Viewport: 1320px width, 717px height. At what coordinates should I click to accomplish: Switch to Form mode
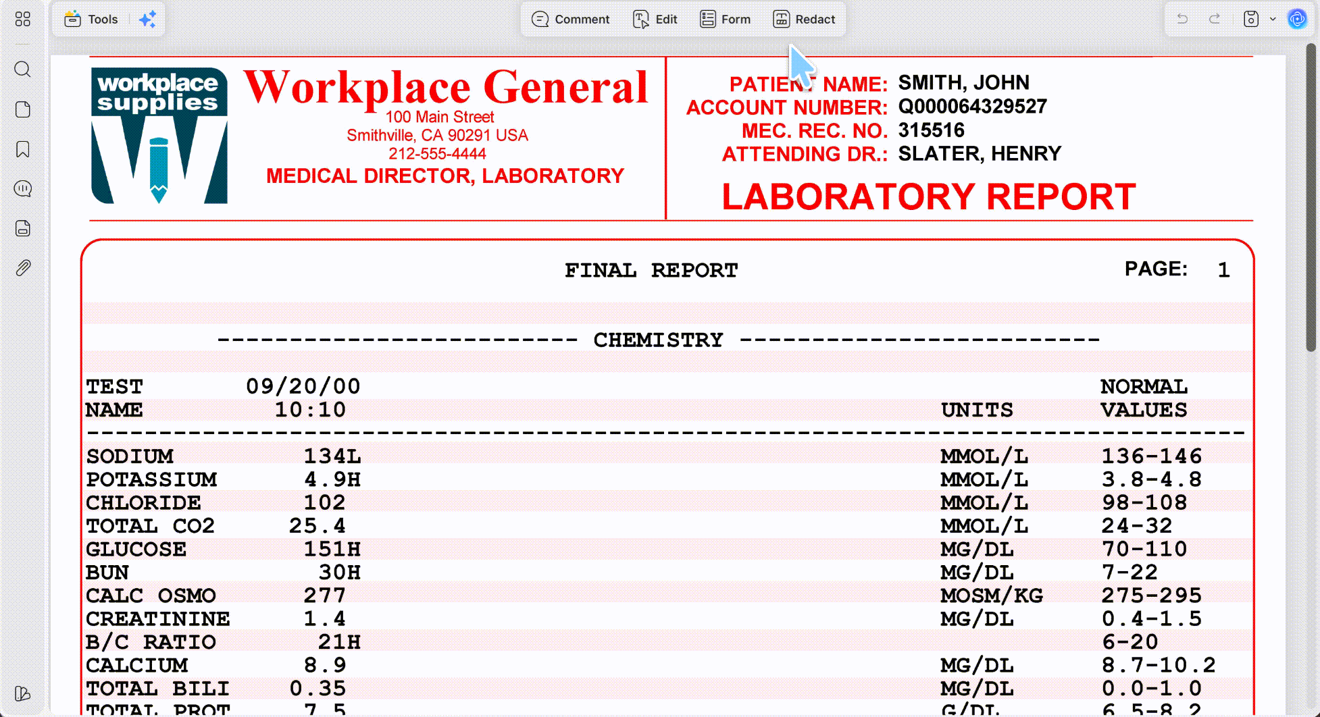pyautogui.click(x=726, y=19)
